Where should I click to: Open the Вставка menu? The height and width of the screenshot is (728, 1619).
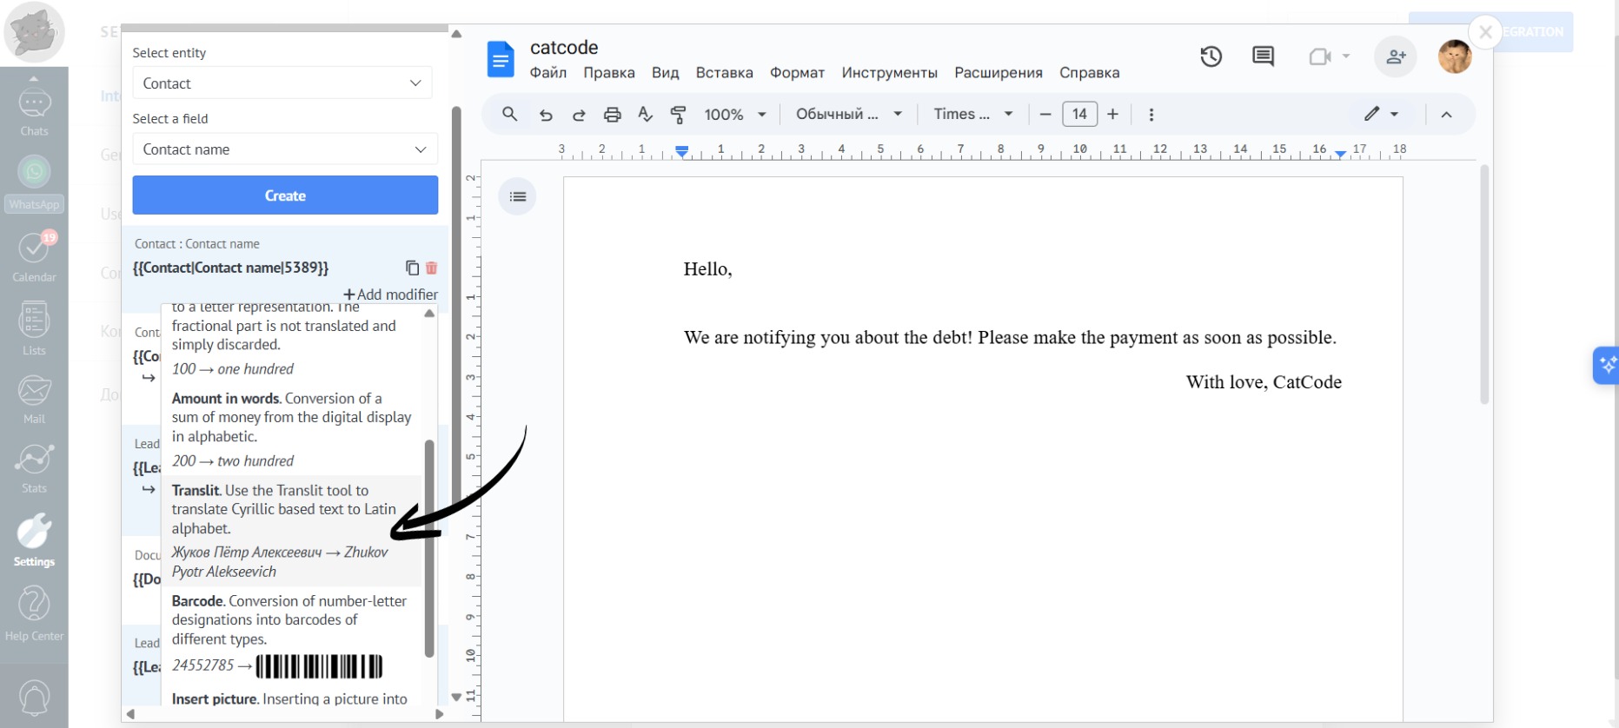(x=724, y=73)
